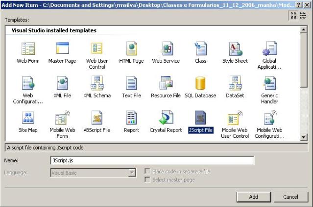
Task: Toggle the Select master page checkbox
Action: [x=147, y=180]
